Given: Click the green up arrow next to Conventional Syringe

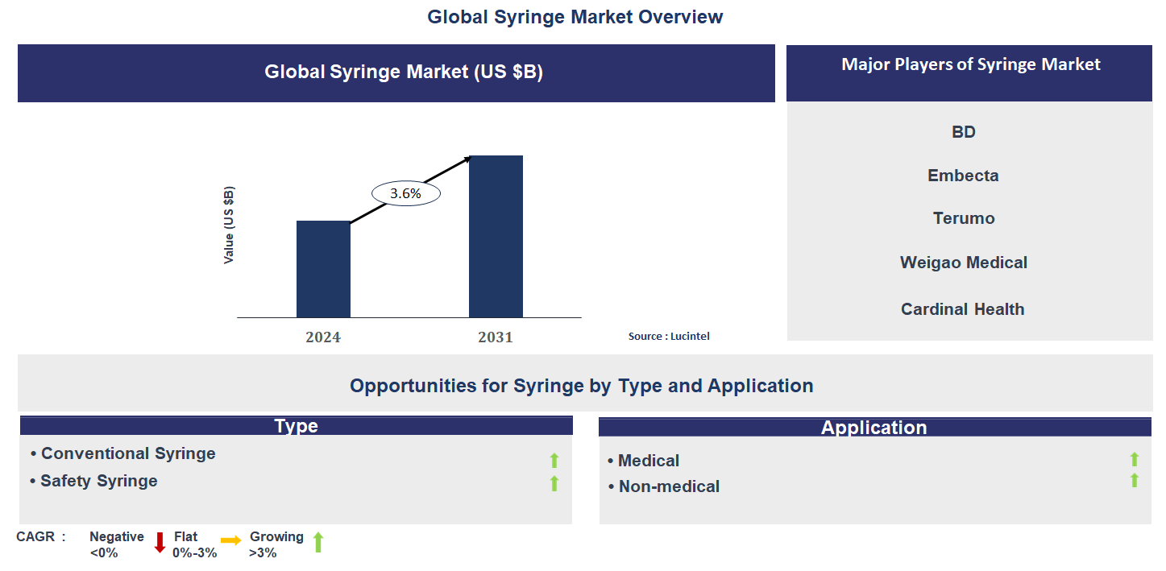Looking at the screenshot, I should (554, 459).
